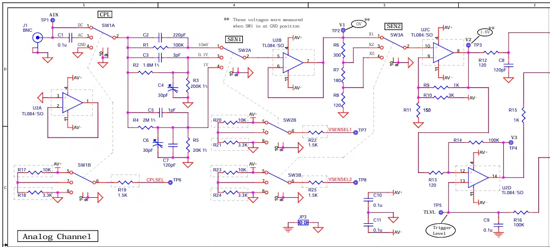Click the C9 0.1u capacitor symbol
The height and width of the screenshot is (247, 550).
498,225
